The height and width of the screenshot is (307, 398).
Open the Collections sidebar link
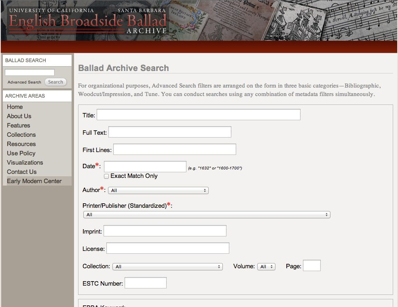point(21,135)
